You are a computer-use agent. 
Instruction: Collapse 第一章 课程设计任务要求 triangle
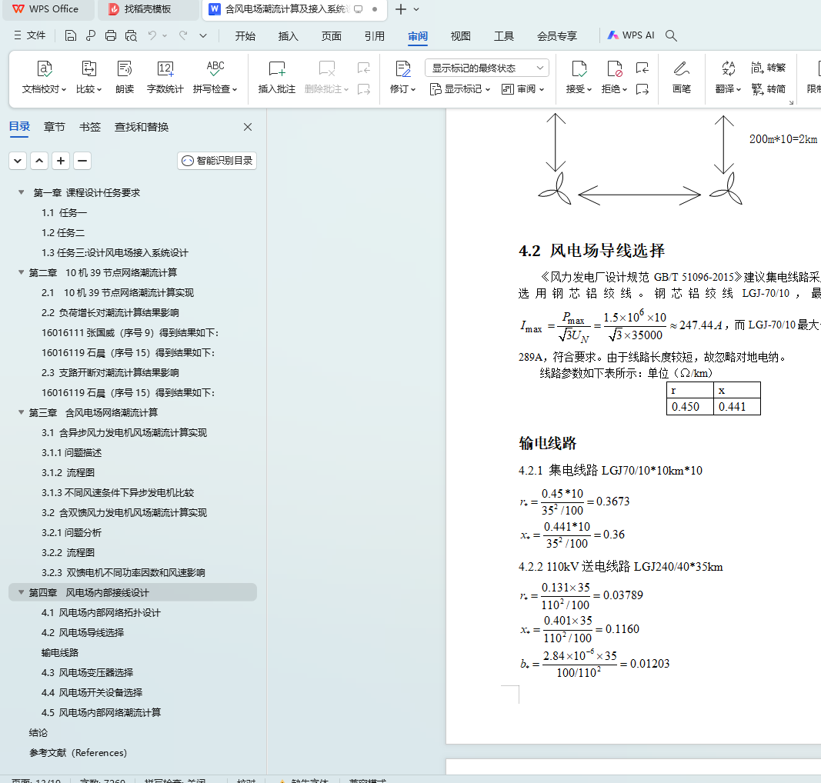point(21,192)
